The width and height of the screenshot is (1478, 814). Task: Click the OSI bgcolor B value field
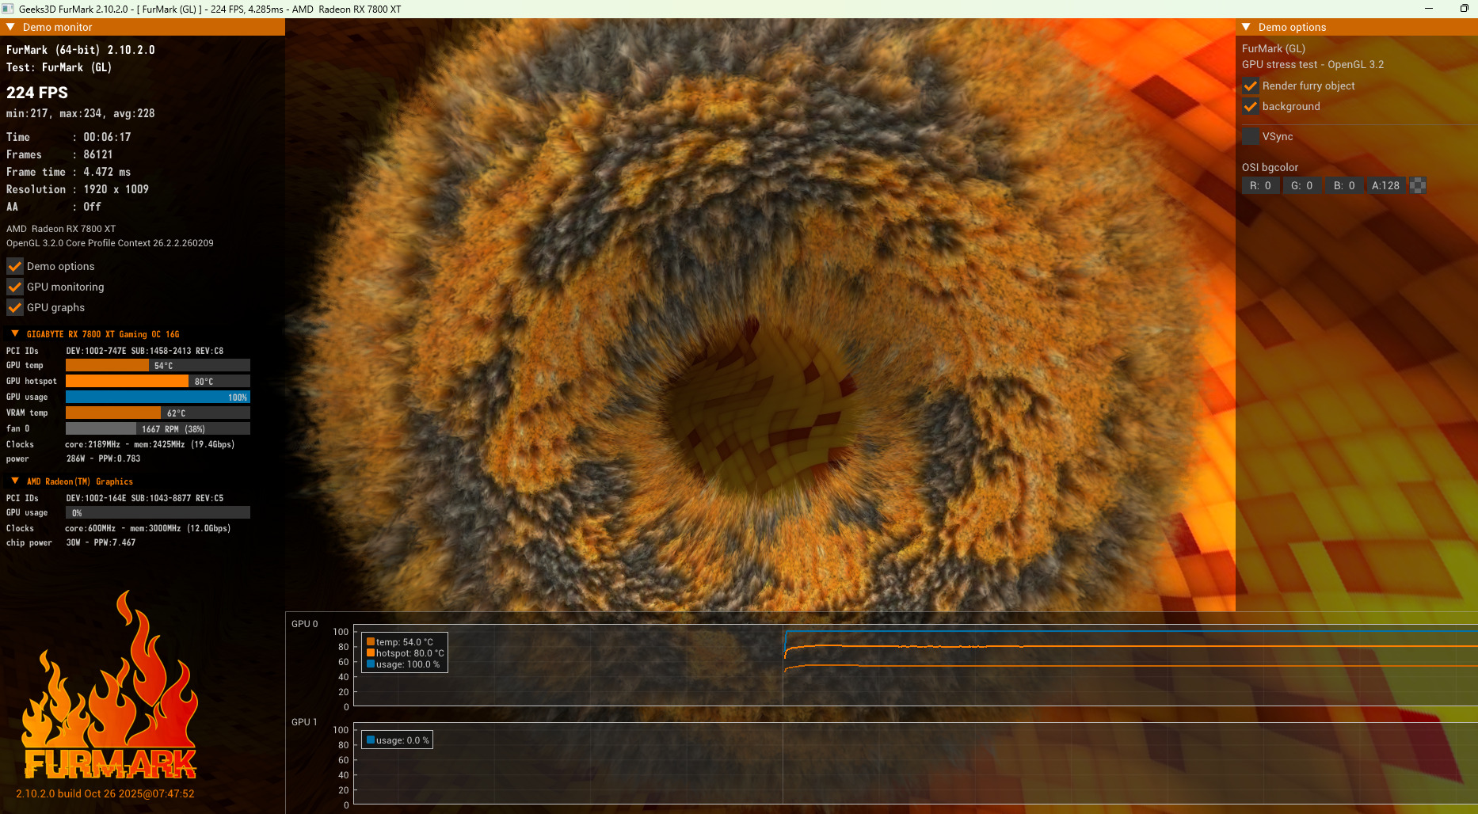click(1344, 185)
